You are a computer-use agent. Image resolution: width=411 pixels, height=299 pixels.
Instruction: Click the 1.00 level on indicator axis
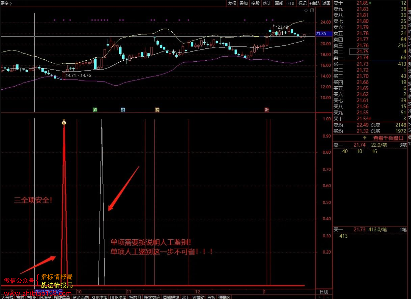pyautogui.click(x=327, y=119)
